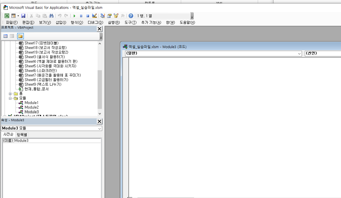Image resolution: width=341 pixels, height=198 pixels.
Task: Expand the 폼 folder
Action: pyautogui.click(x=10, y=94)
